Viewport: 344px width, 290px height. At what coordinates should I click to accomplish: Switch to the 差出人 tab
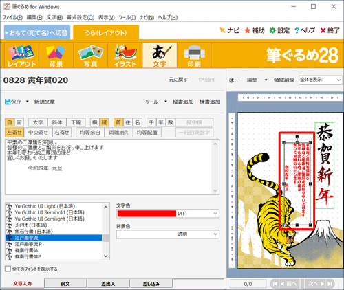108,284
